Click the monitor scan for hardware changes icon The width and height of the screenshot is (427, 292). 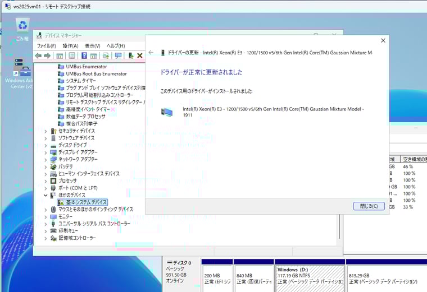click(118, 56)
